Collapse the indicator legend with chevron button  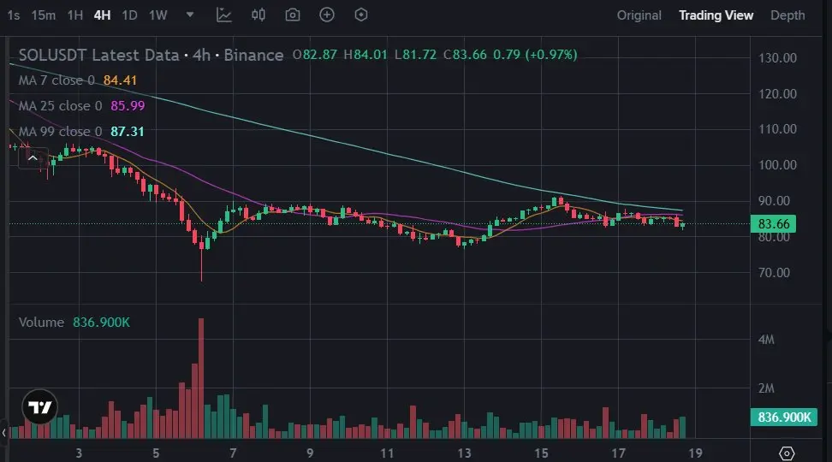tap(33, 157)
